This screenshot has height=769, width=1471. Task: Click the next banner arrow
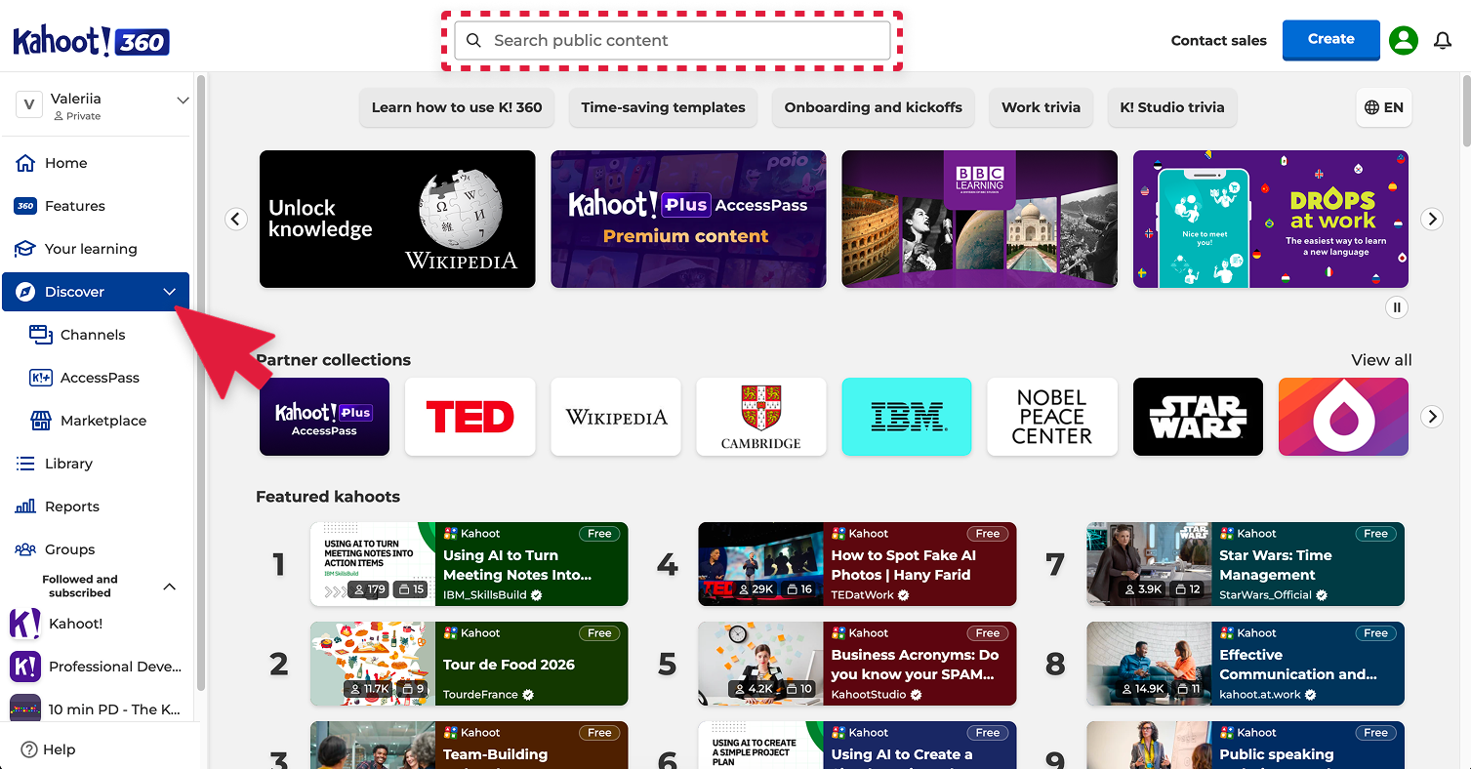(x=1432, y=219)
